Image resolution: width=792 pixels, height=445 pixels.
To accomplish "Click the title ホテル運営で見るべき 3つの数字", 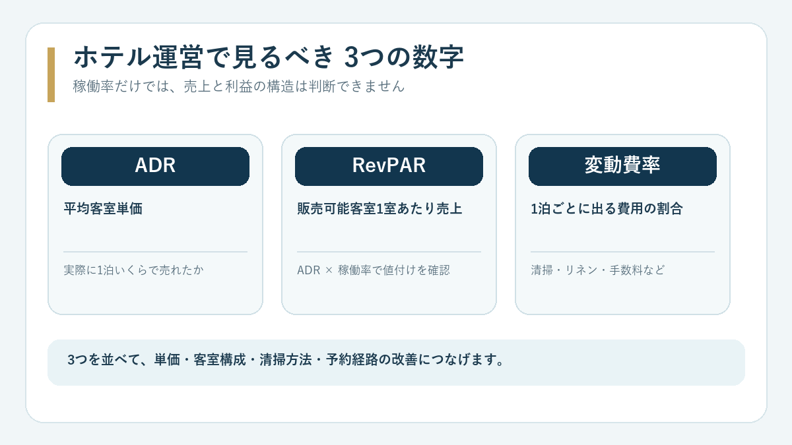I will click(x=269, y=58).
